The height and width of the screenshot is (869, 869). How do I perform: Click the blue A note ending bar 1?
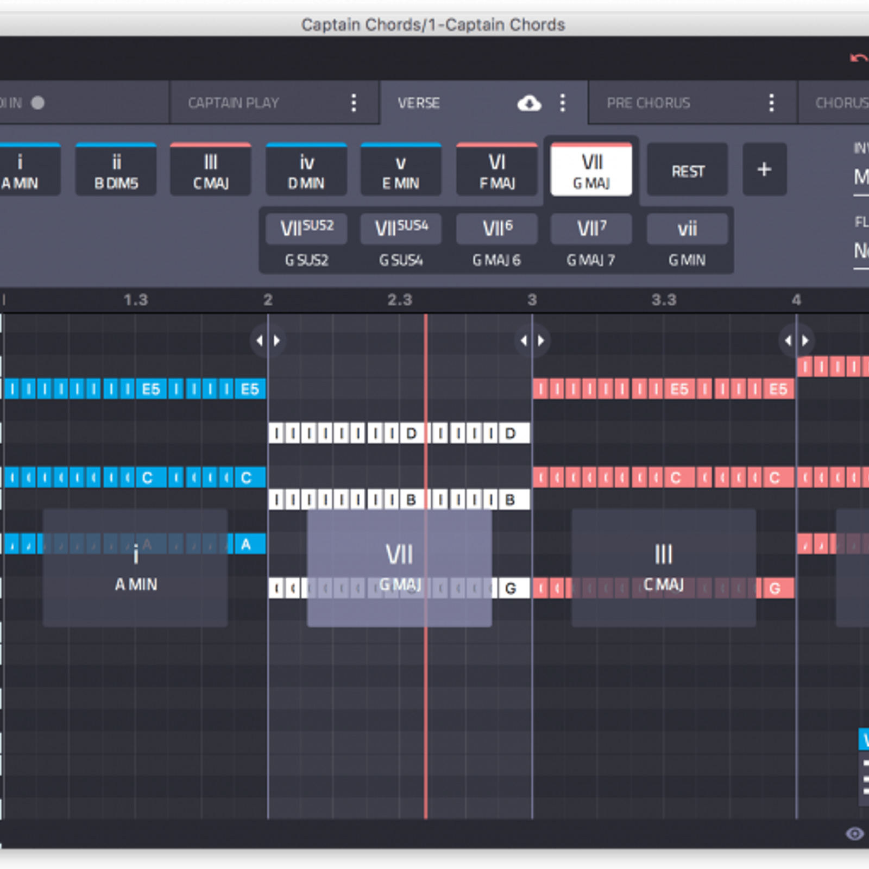pyautogui.click(x=250, y=544)
